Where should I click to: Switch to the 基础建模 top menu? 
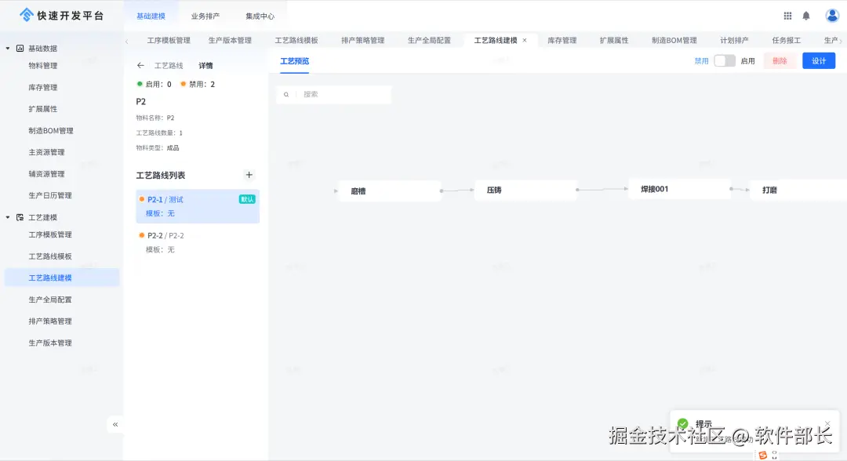click(151, 16)
